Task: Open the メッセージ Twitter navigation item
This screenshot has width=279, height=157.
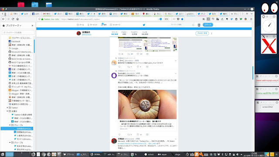Action: [115, 25]
